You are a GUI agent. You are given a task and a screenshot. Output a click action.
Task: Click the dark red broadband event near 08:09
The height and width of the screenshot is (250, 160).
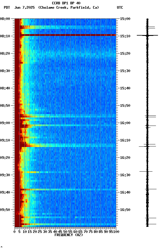(x=68, y=35)
